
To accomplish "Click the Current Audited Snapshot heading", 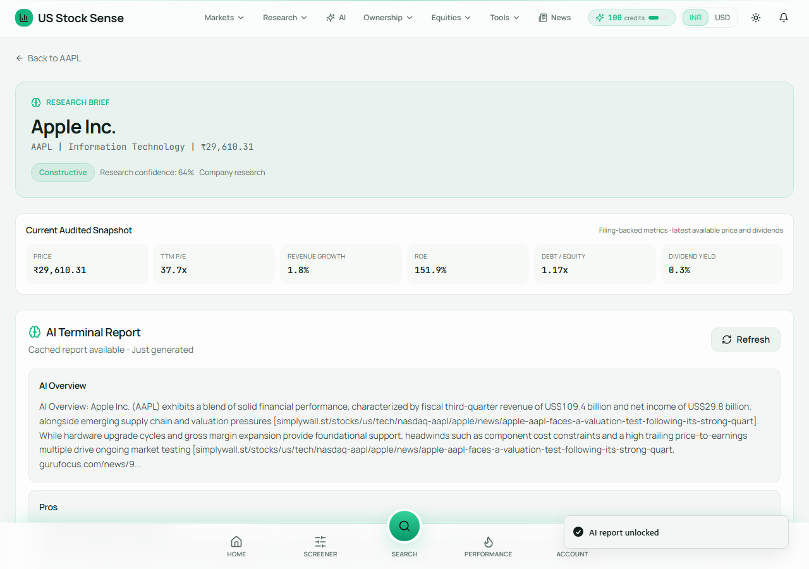I will click(x=79, y=230).
